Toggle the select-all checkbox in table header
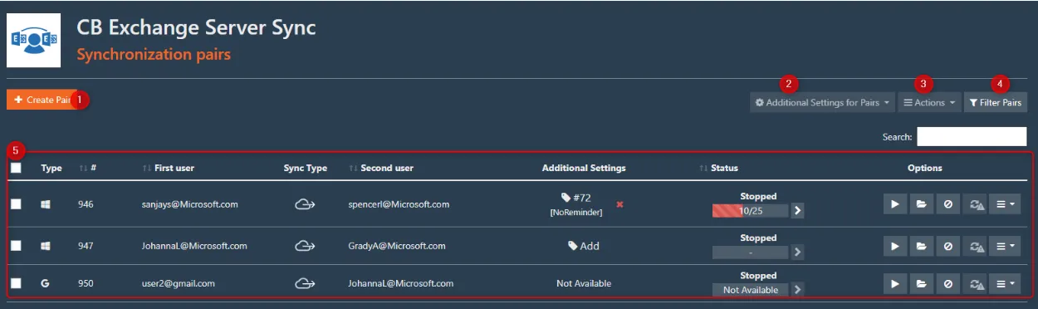1038x309 pixels. (16, 168)
